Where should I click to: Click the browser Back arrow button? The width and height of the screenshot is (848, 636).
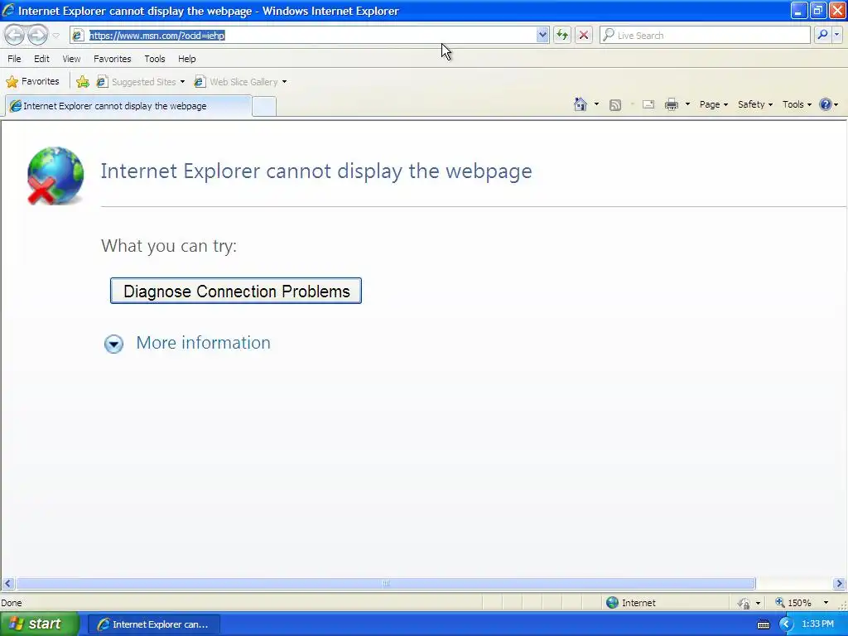[x=15, y=36]
